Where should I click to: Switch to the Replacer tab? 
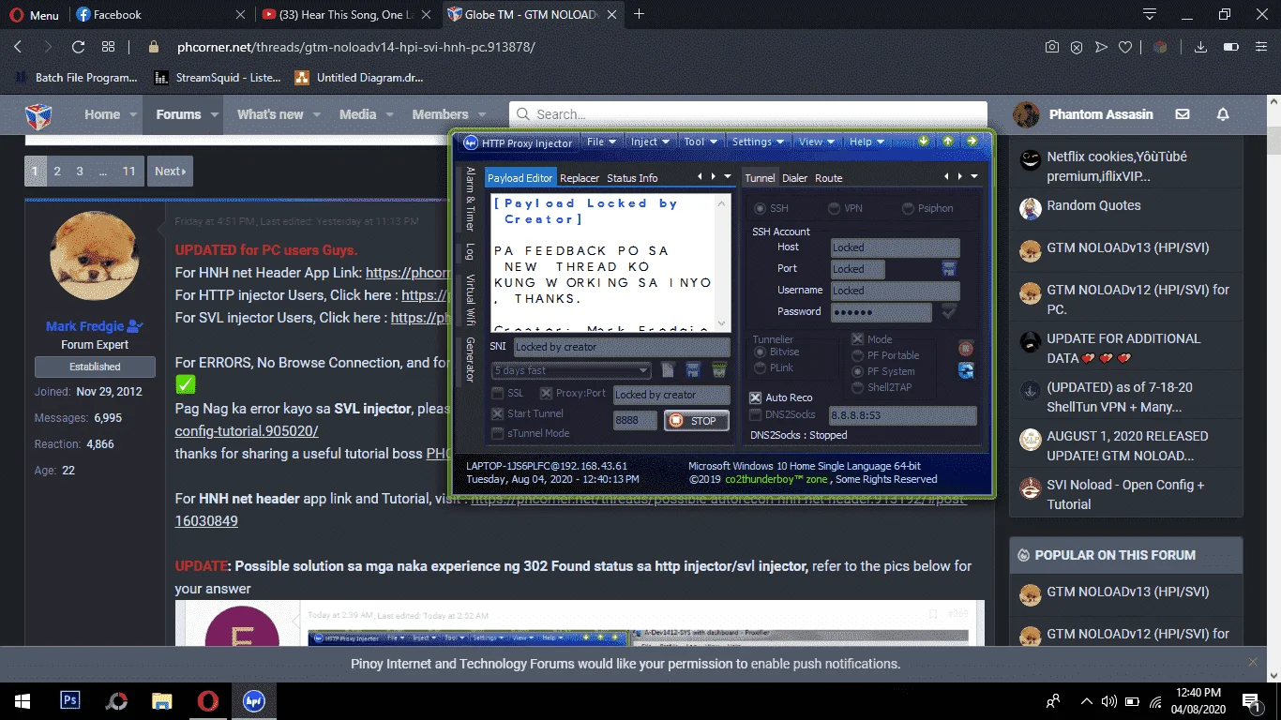coord(580,178)
